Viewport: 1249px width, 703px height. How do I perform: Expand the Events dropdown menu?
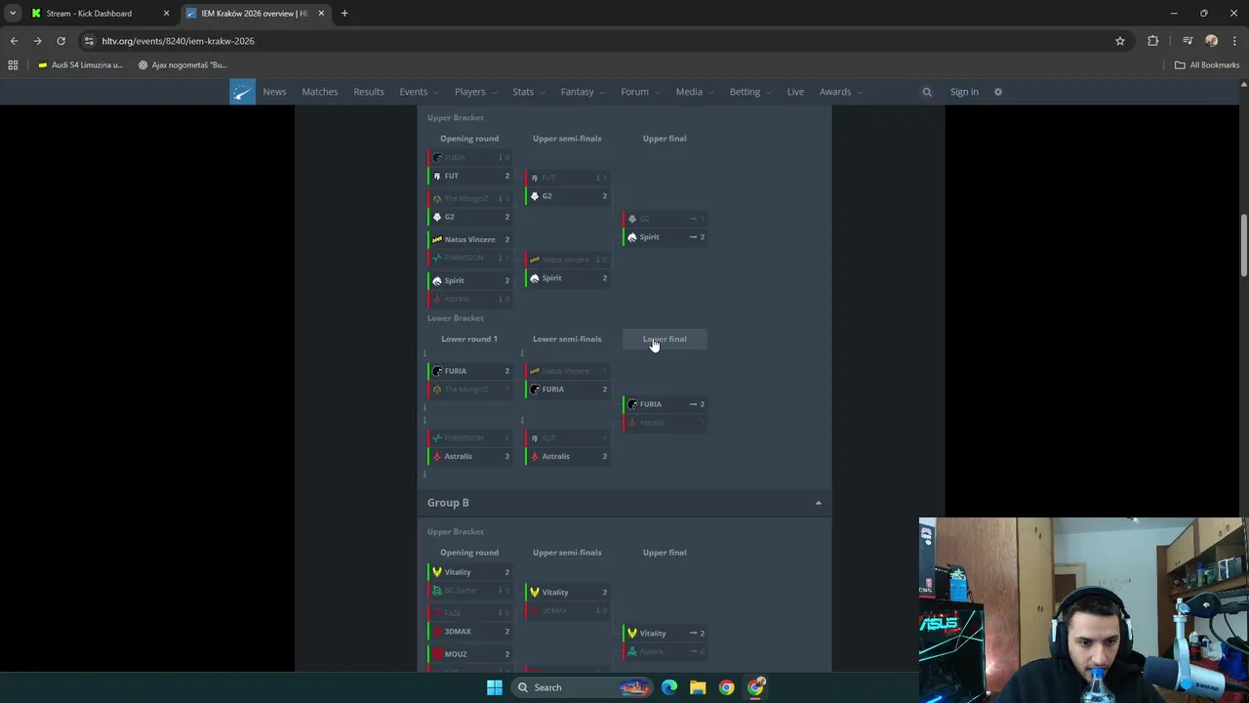pyautogui.click(x=419, y=92)
